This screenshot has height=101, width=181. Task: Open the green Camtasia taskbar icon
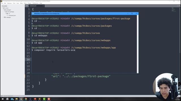click(44, 99)
